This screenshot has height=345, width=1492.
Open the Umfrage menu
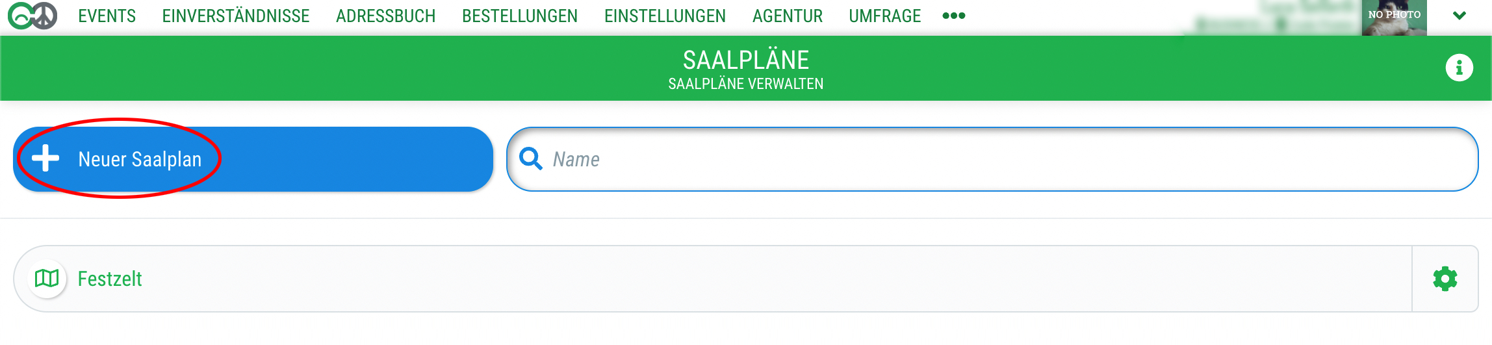[885, 16]
